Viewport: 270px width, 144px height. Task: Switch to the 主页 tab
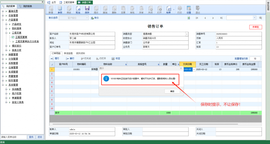coord(52,2)
